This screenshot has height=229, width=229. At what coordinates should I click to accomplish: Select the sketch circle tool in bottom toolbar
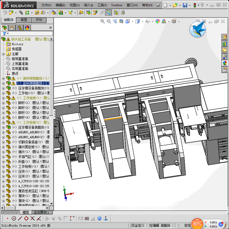[x=14, y=218]
